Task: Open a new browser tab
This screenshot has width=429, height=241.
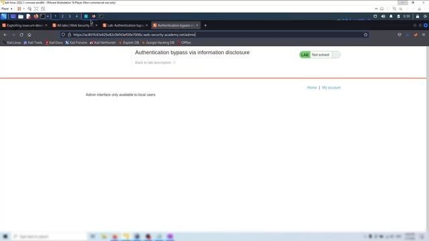Action: click(x=206, y=25)
